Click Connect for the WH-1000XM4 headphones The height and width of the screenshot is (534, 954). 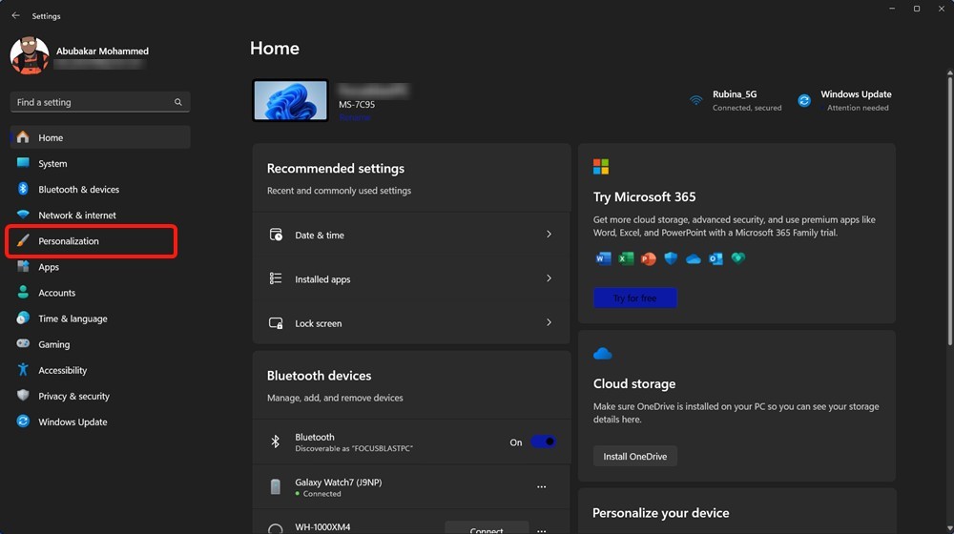(487, 528)
